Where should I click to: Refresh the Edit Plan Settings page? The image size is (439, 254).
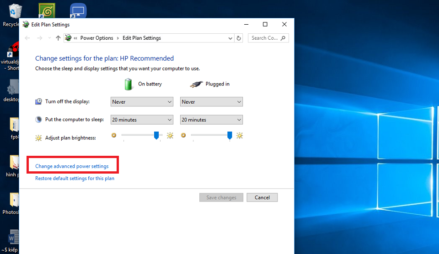[x=239, y=38]
